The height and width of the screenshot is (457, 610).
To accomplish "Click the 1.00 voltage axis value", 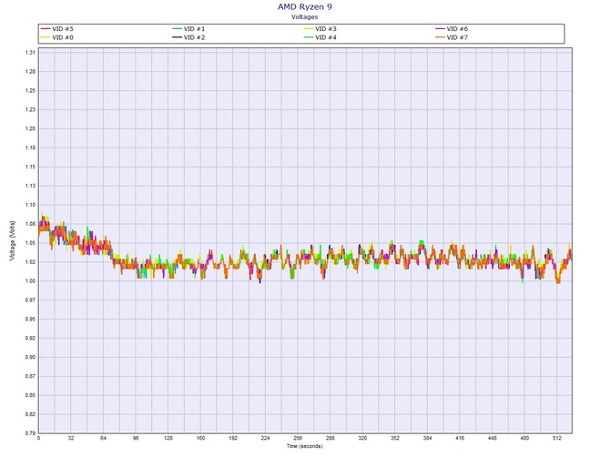I will [31, 280].
